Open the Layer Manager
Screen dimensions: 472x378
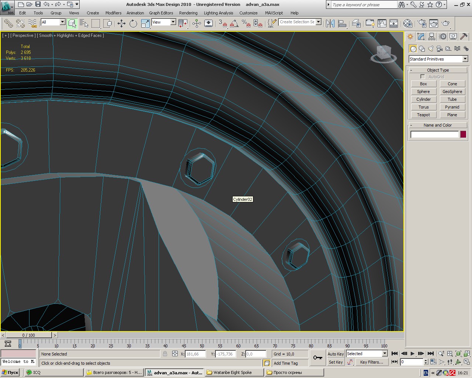point(356,24)
